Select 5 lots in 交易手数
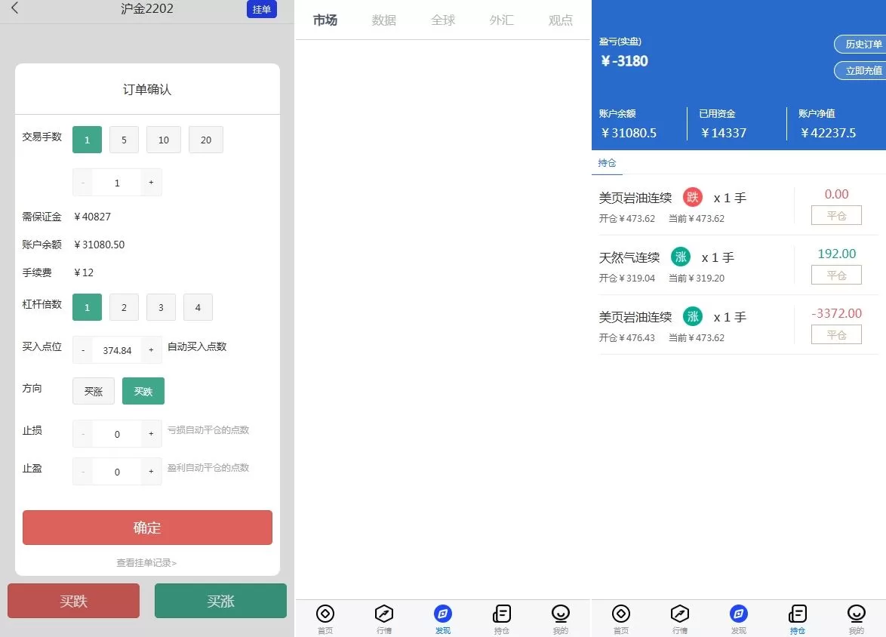This screenshot has width=886, height=637. pyautogui.click(x=124, y=140)
